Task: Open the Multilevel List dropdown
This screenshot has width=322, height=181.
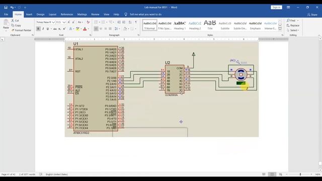Action: 111,22
